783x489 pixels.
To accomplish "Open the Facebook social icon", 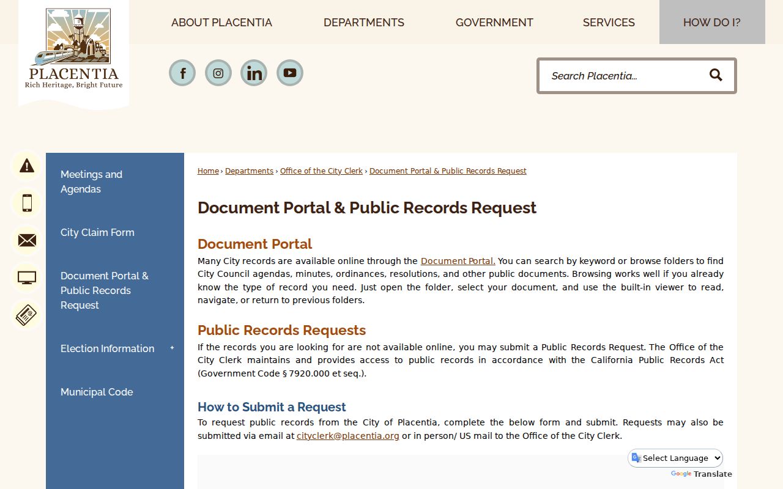I will (x=182, y=73).
